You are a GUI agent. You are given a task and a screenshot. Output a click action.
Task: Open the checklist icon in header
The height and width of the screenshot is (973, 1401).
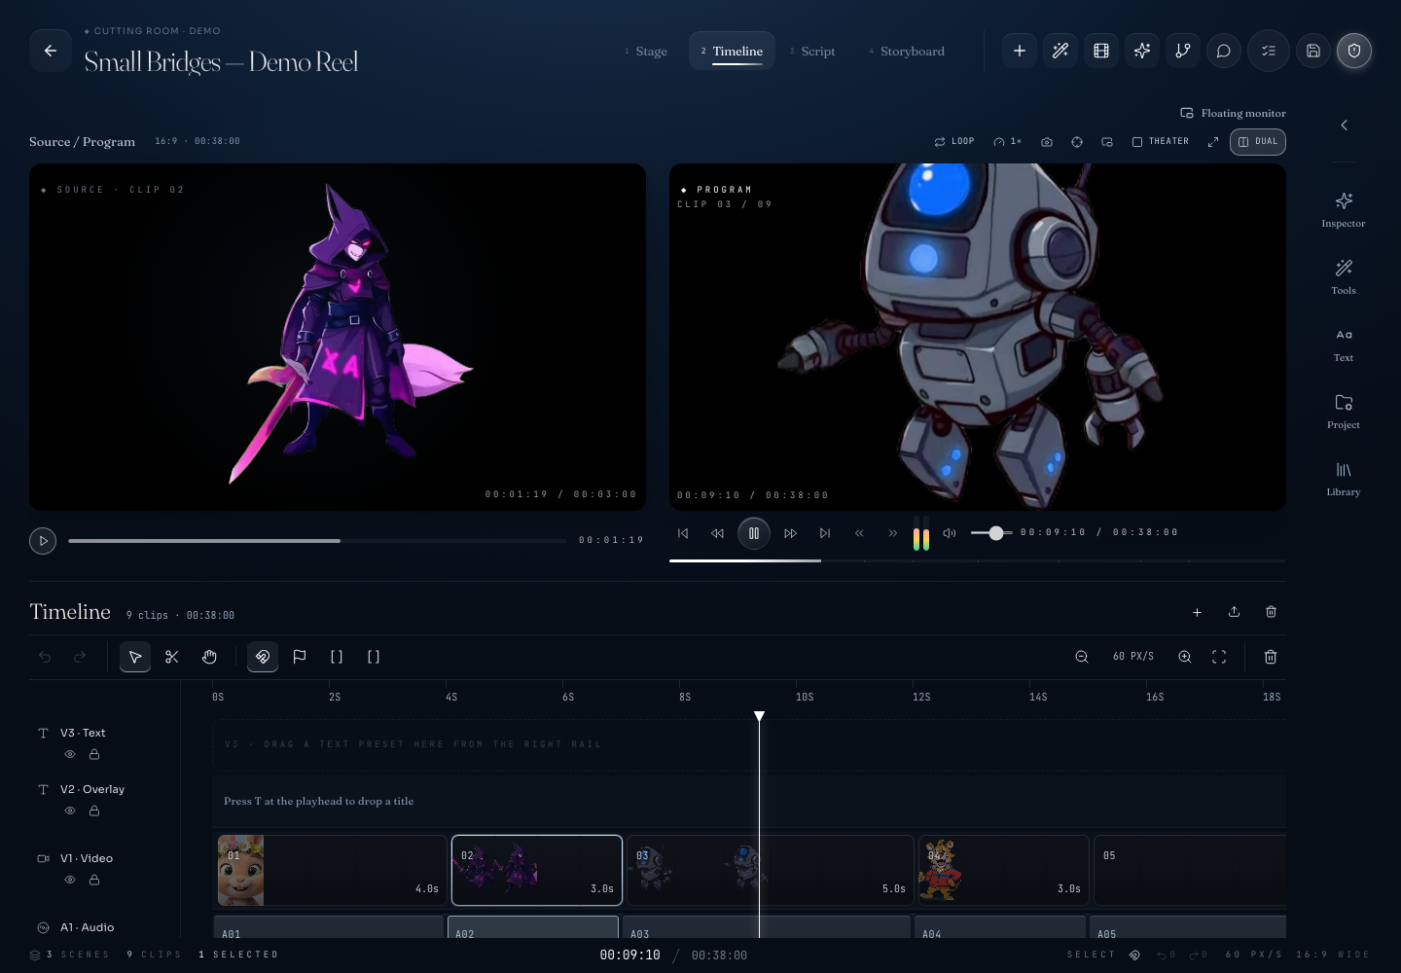tap(1269, 51)
